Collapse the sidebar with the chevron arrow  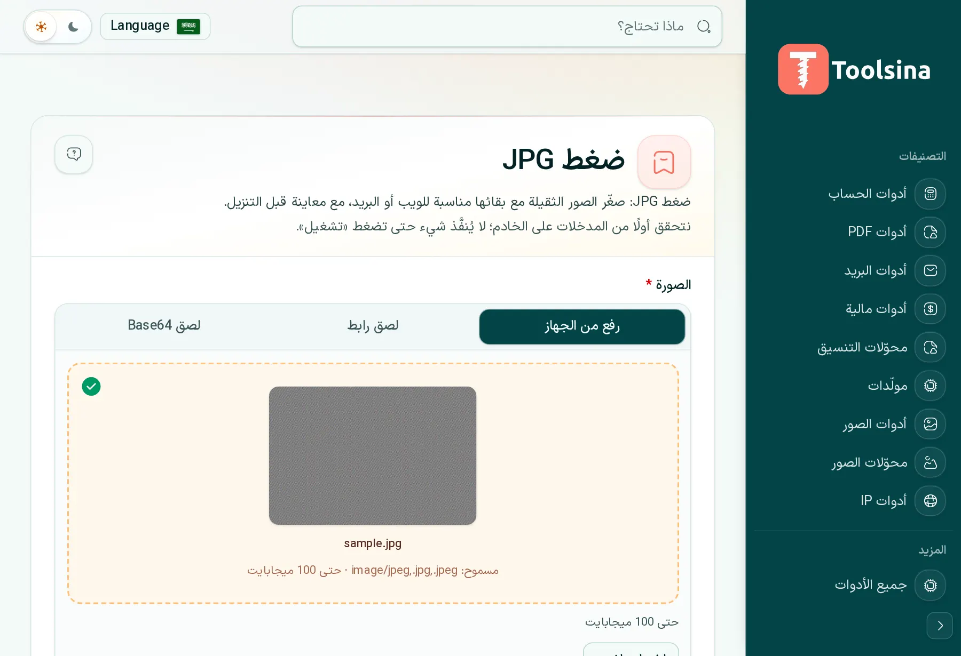(940, 626)
